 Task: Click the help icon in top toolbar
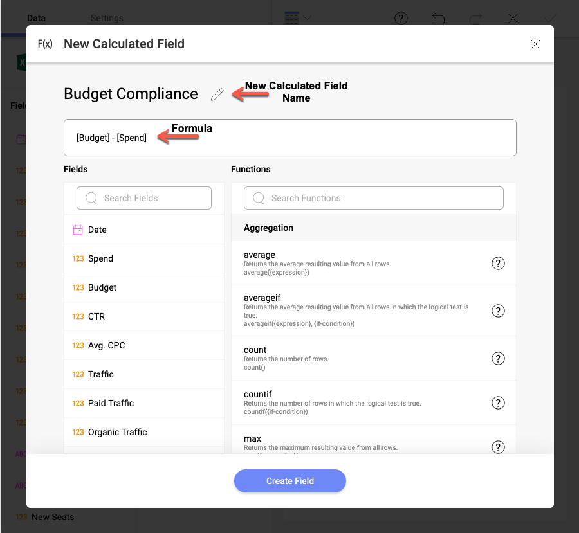(401, 18)
